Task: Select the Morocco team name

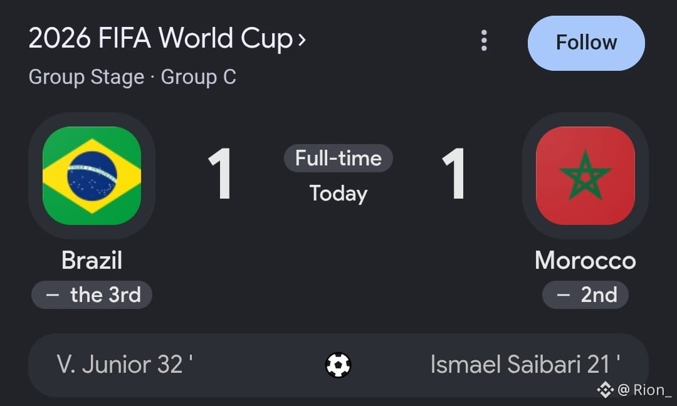Action: pos(585,260)
